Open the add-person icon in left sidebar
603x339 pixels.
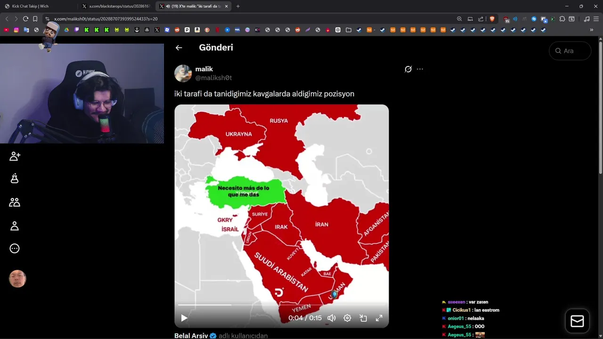[15, 156]
